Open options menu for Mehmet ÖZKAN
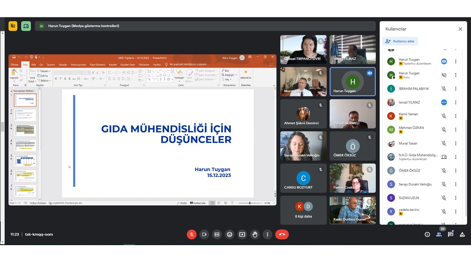The image size is (471, 265). [456, 130]
